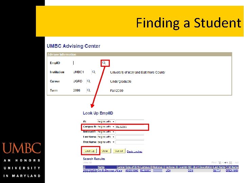Open the EmplID lookup magnifier icon
The image size is (244, 183).
point(104,63)
